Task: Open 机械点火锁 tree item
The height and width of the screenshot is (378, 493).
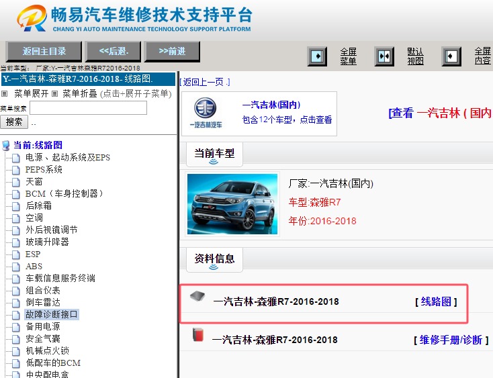Action: (47, 350)
